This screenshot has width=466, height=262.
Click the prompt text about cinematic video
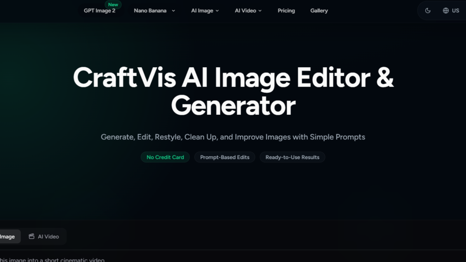[x=52, y=260]
